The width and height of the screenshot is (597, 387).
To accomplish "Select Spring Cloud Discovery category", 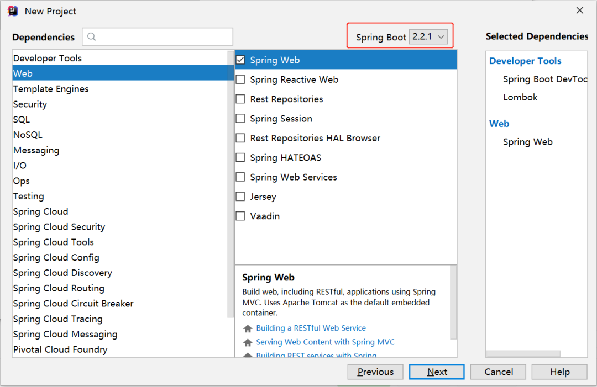I will click(120, 273).
